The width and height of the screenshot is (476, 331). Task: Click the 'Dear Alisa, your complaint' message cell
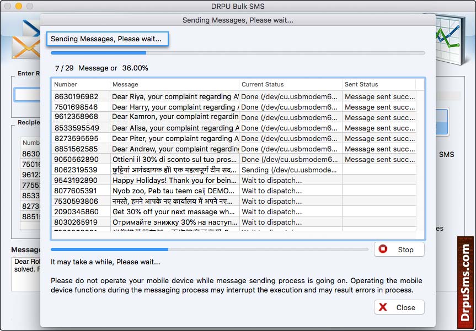(175, 128)
